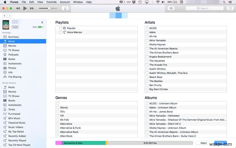Screen dimensions: 236x148
Task: Check the Voice Memos playlist checkbox
Action: click(x=60, y=32)
